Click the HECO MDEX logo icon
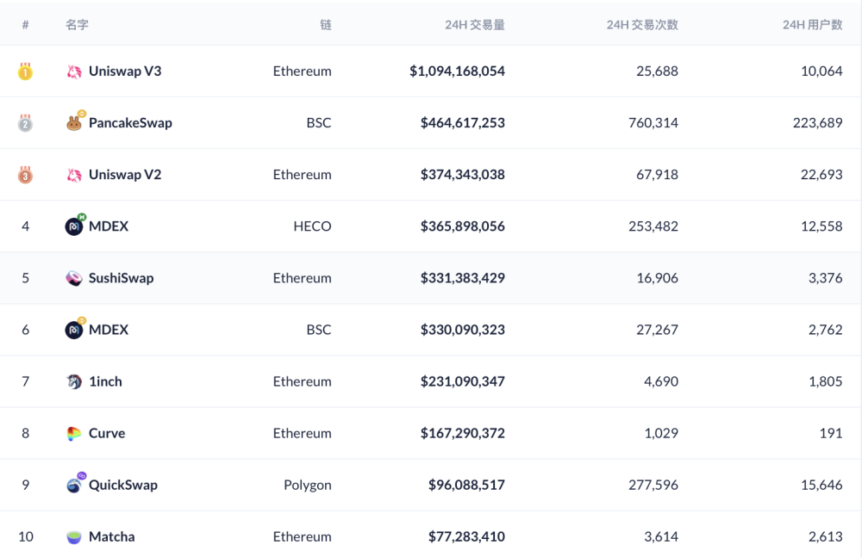Screen dimensions: 862x557 tap(74, 226)
